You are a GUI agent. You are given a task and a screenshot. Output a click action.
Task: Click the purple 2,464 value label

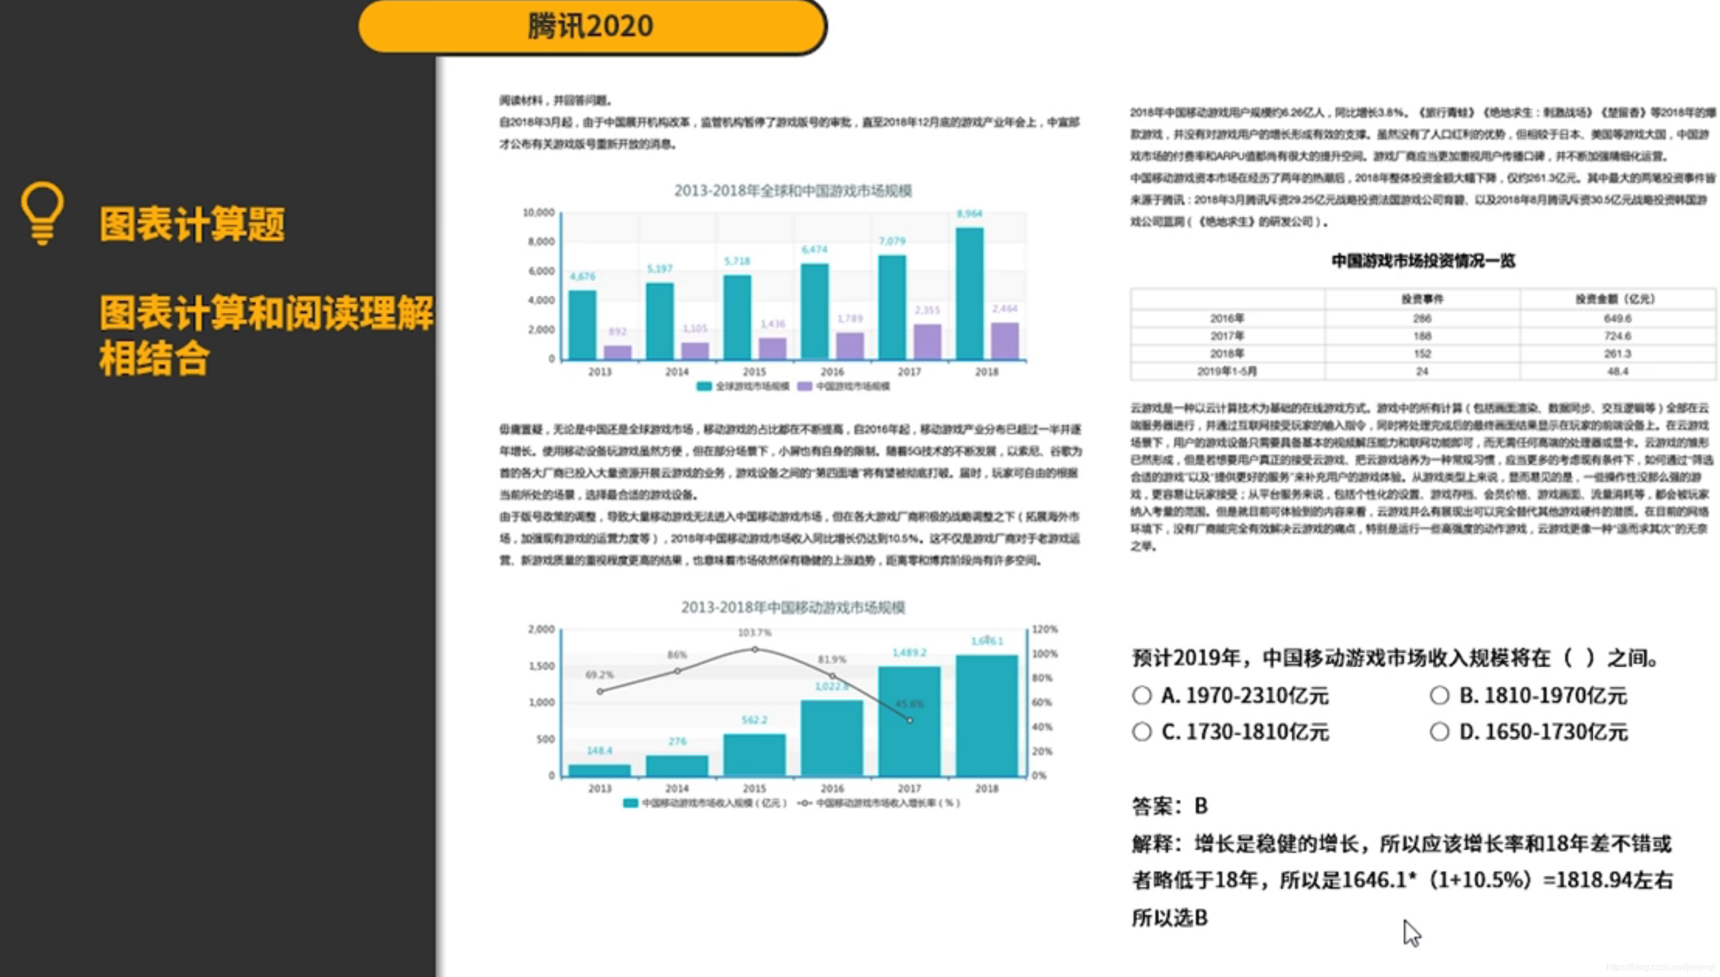tap(1004, 308)
